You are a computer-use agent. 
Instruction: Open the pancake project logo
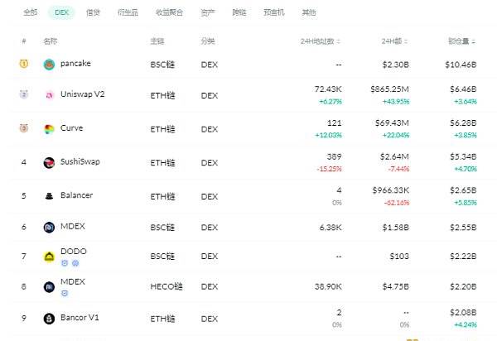pyautogui.click(x=49, y=65)
